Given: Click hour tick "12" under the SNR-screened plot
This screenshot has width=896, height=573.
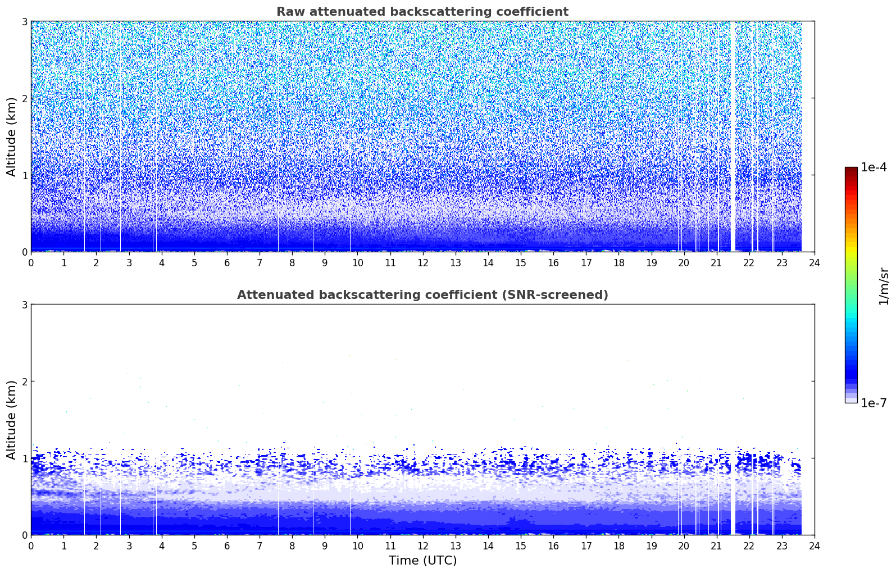Looking at the screenshot, I should (x=422, y=545).
